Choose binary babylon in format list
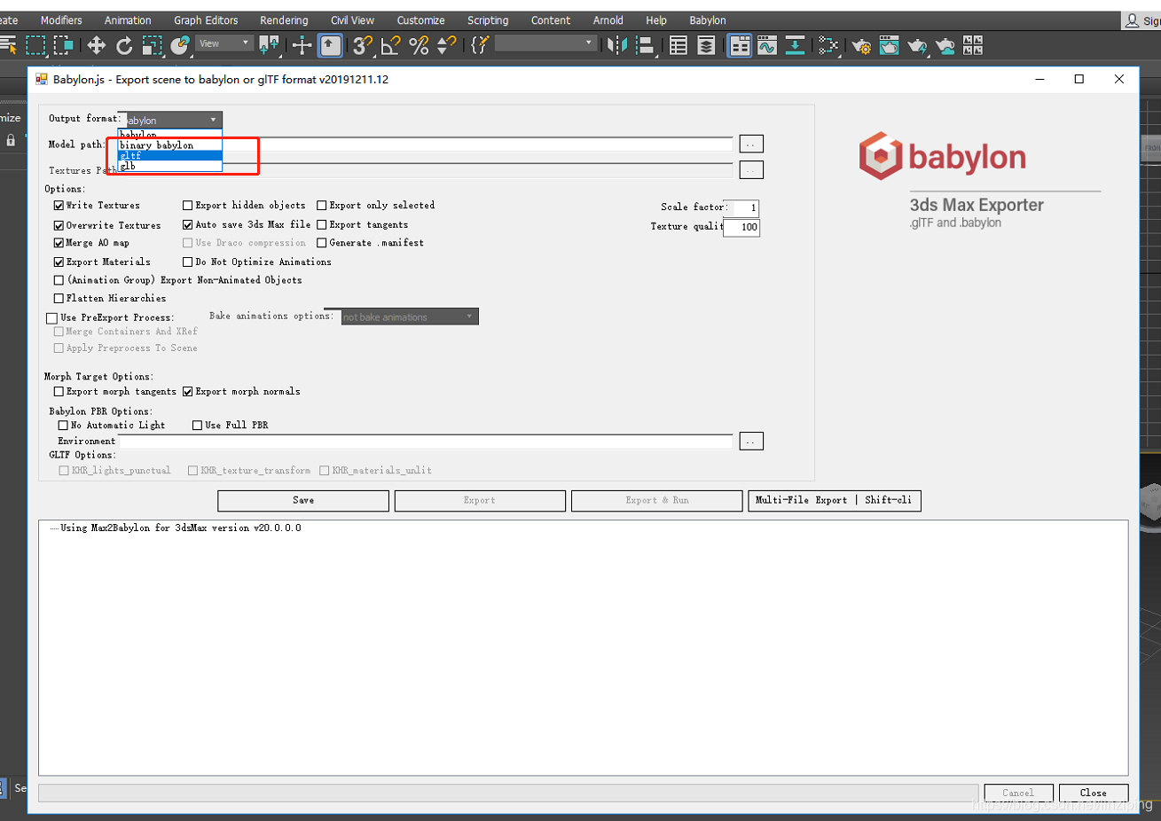The height and width of the screenshot is (821, 1161). point(169,145)
